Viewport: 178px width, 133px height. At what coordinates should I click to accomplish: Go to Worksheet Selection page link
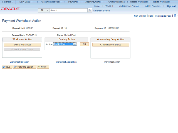[19, 62]
